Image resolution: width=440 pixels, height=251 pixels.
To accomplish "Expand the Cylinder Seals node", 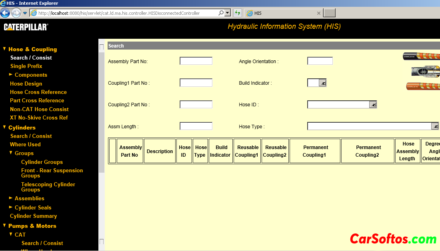I will pyautogui.click(x=11, y=207).
